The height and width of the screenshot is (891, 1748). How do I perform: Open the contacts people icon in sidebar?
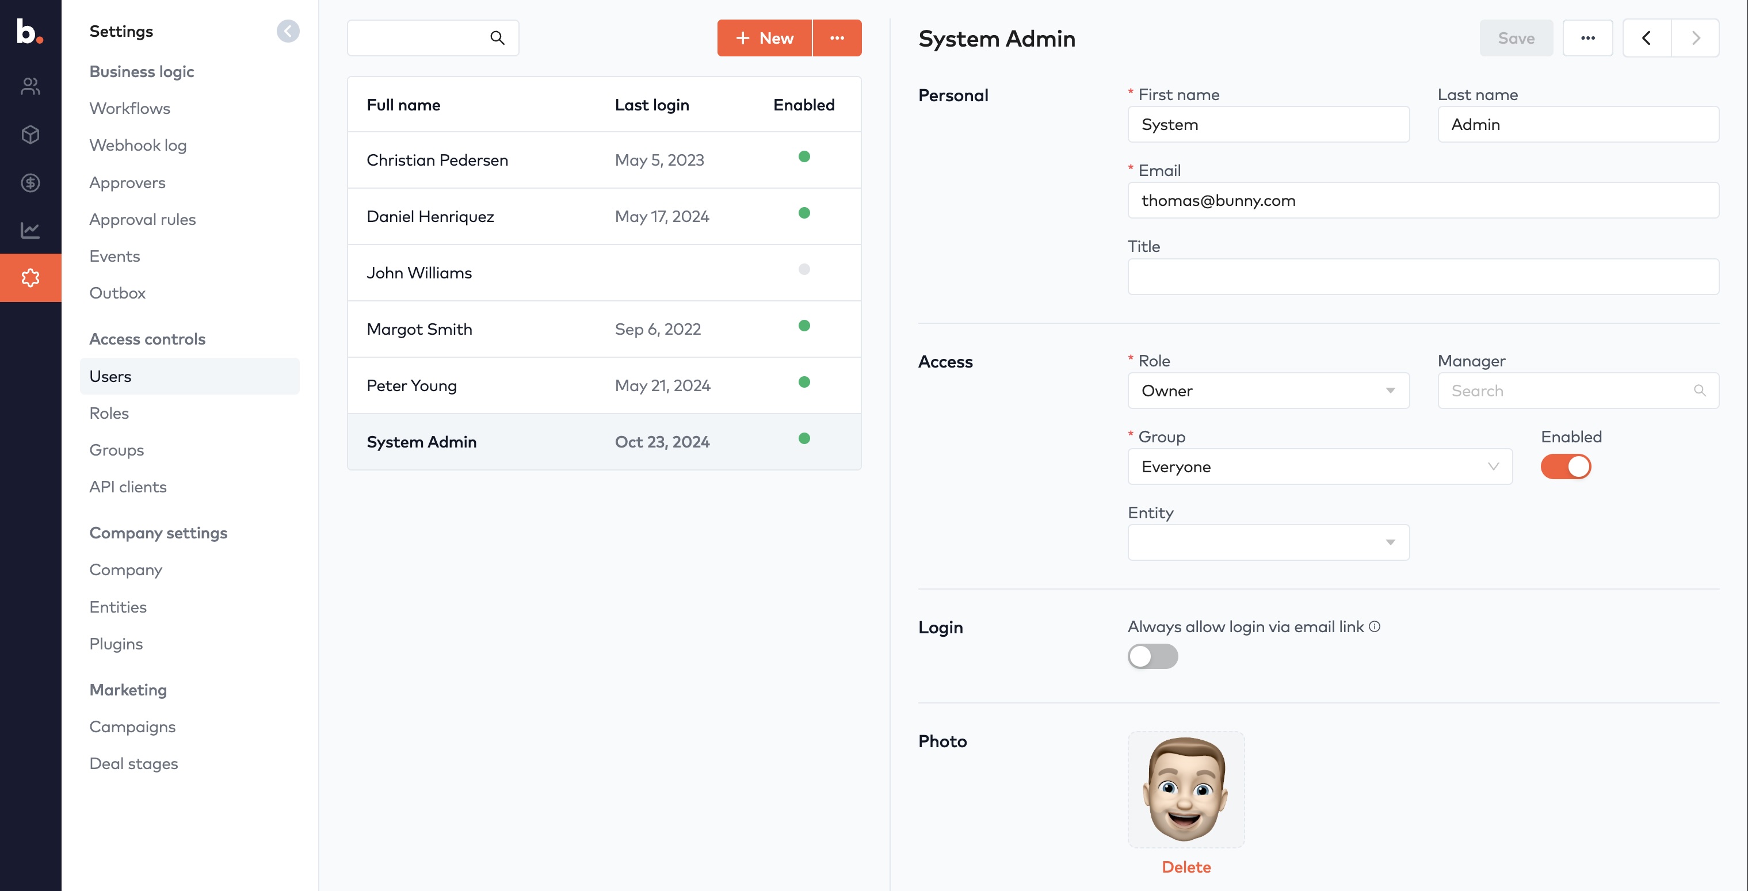[x=30, y=86]
